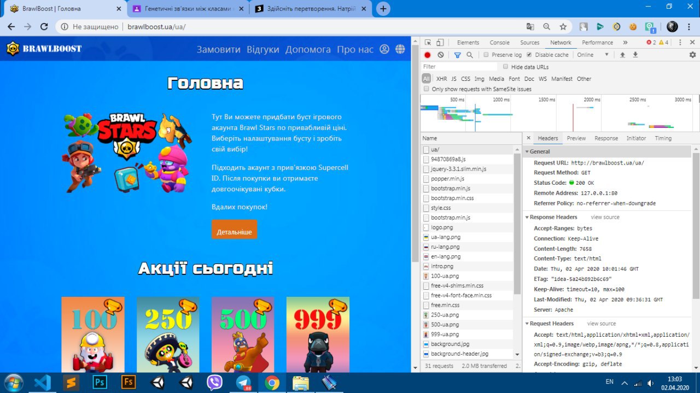
Task: Open a new Chrome tab with the plus button
Action: click(383, 9)
